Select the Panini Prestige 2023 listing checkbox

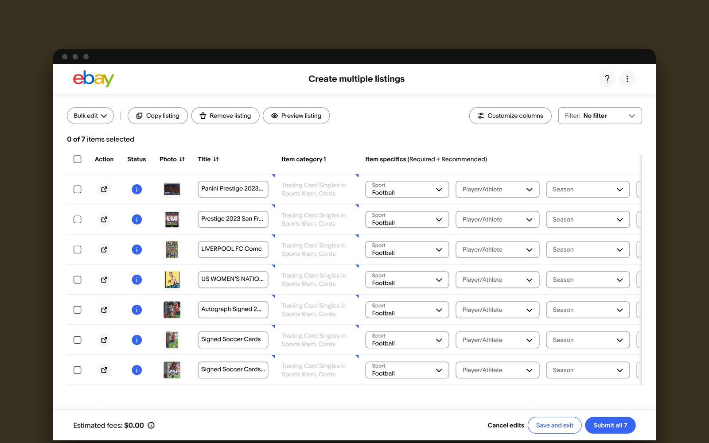[78, 189]
